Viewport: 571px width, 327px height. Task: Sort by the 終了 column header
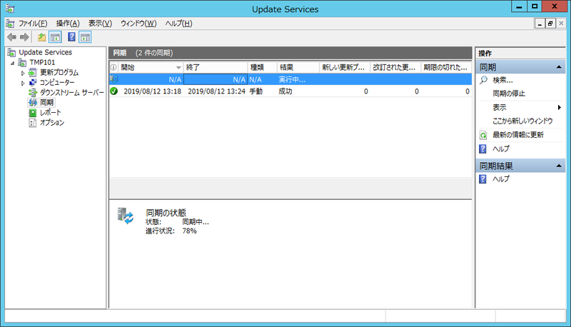[216, 67]
